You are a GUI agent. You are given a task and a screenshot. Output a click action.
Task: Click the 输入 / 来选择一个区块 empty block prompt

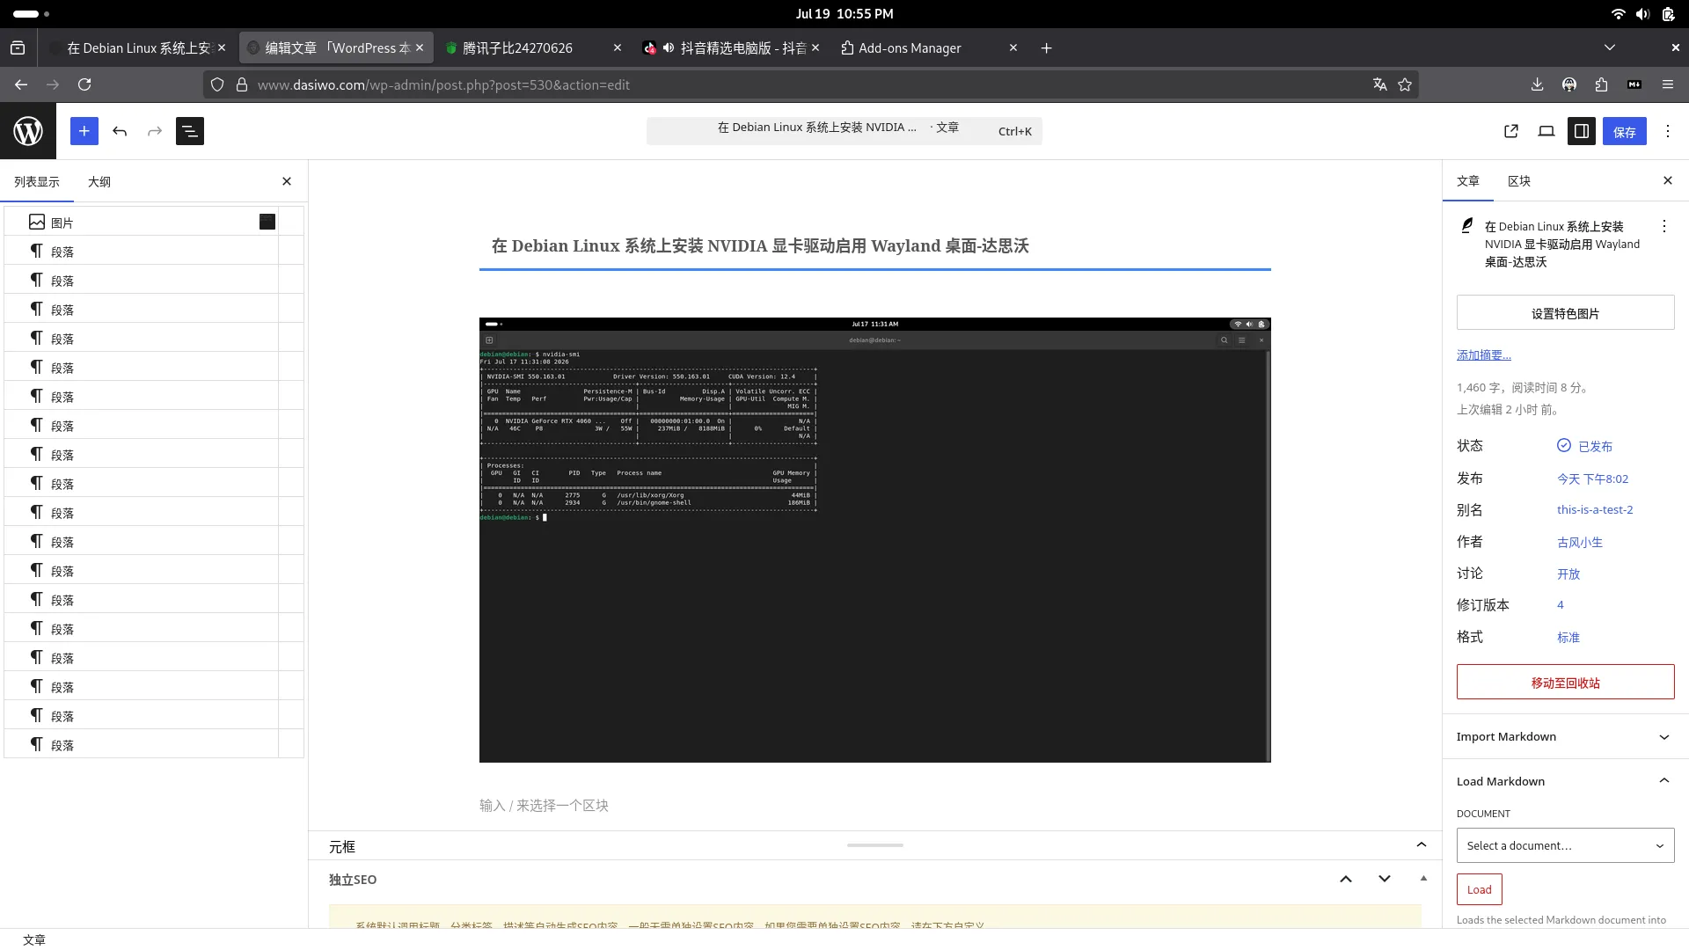point(544,805)
